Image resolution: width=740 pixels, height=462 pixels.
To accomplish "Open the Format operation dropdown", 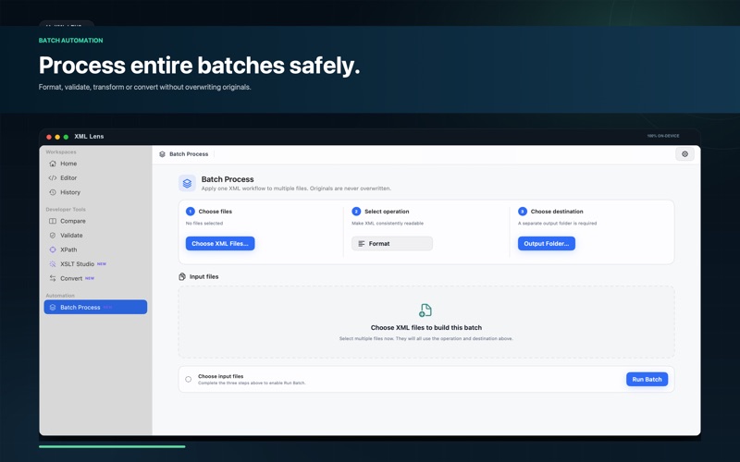I will pos(391,244).
